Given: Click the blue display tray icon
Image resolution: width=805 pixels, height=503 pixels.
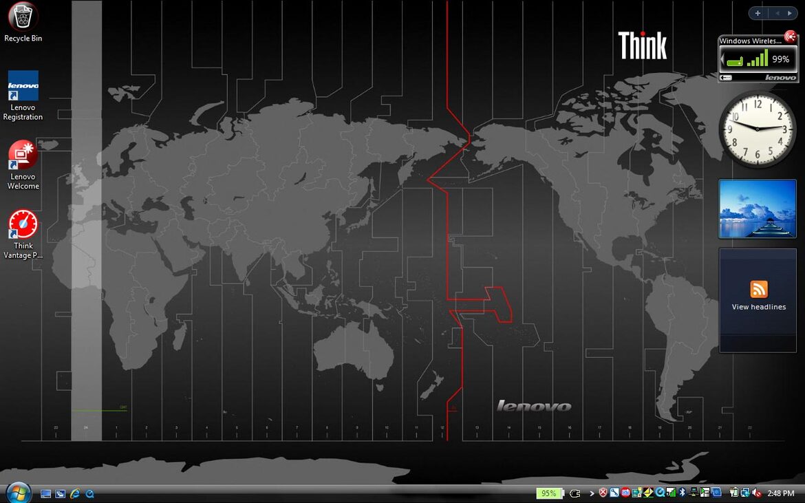Looking at the screenshot, I should [x=716, y=493].
